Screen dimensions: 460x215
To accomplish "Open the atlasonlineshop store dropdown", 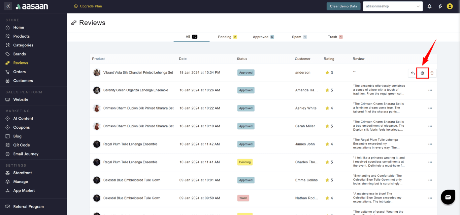I will [x=393, y=6].
